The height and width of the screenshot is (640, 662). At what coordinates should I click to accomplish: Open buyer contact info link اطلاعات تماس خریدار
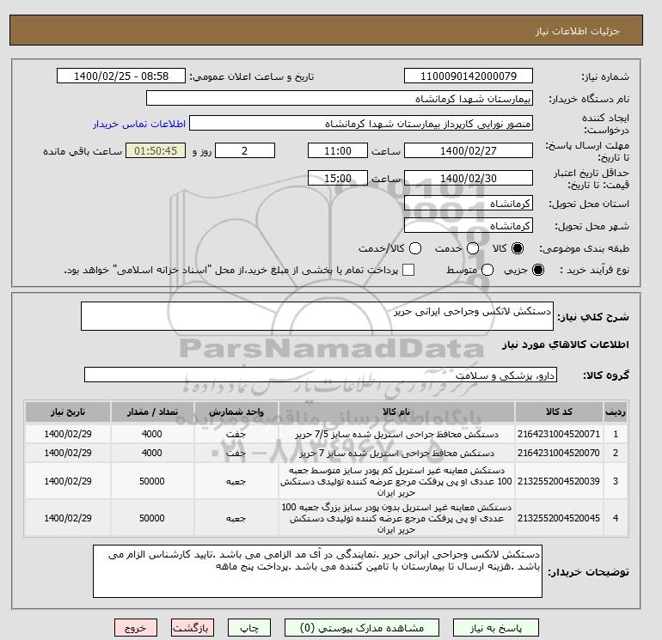tap(139, 124)
